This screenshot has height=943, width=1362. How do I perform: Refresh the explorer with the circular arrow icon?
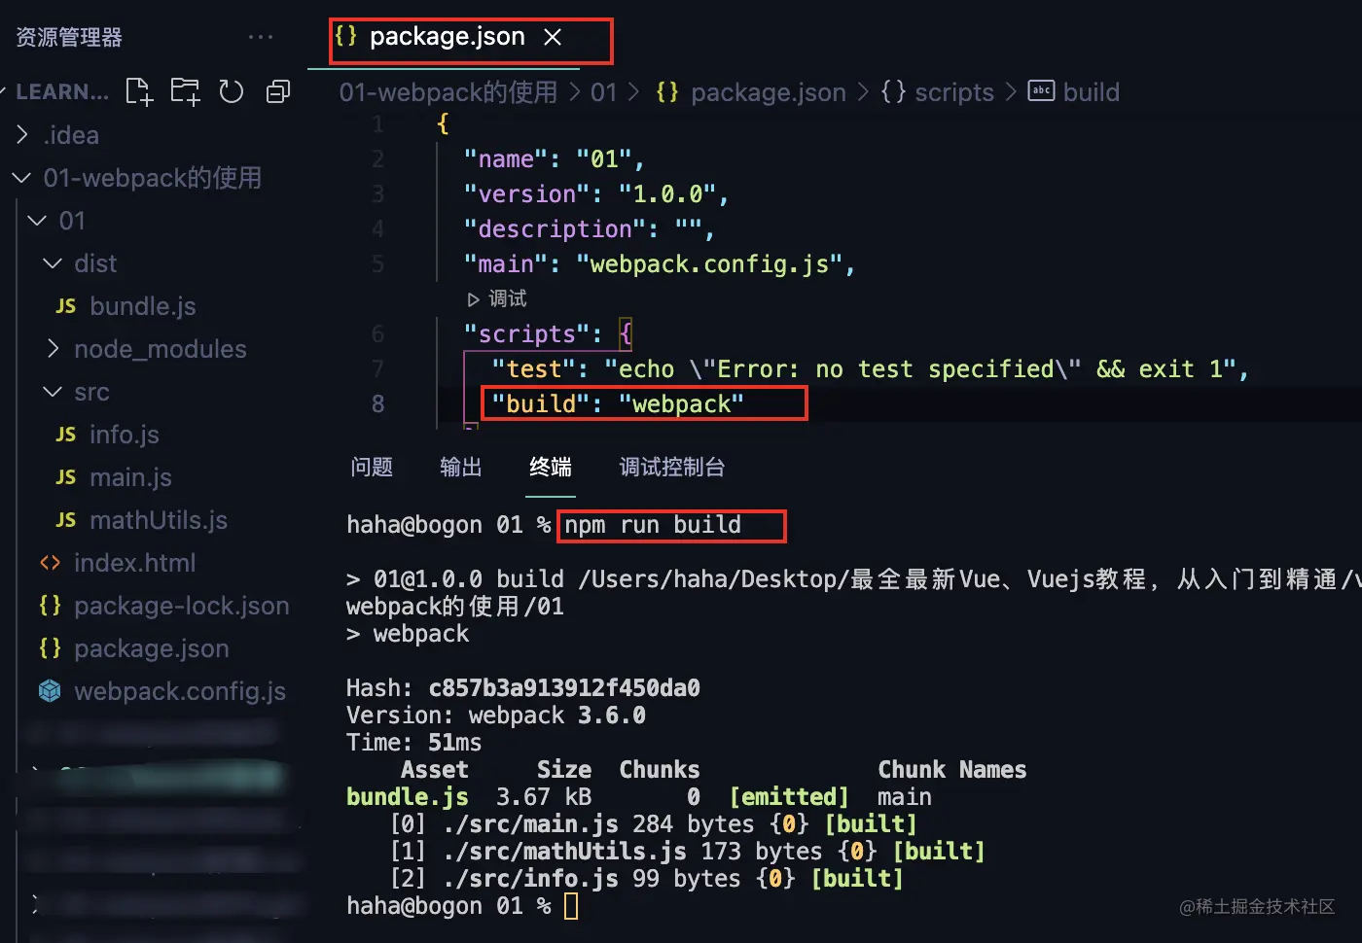click(x=232, y=91)
